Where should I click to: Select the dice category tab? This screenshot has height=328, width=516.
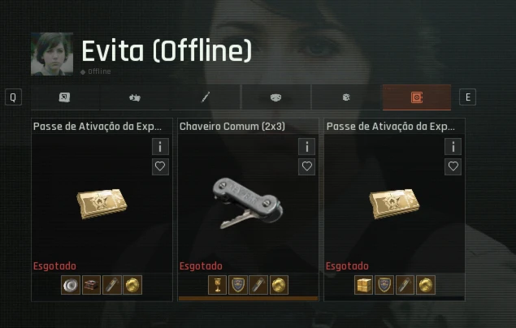click(346, 97)
